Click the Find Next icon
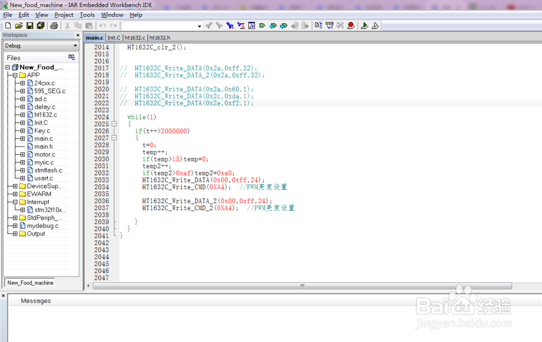 coord(219,25)
